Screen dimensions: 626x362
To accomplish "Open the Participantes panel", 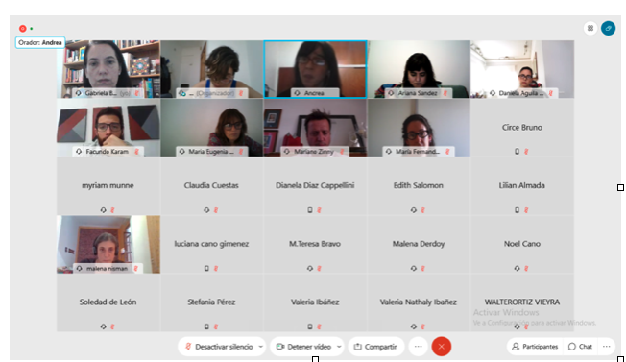I will coord(535,347).
